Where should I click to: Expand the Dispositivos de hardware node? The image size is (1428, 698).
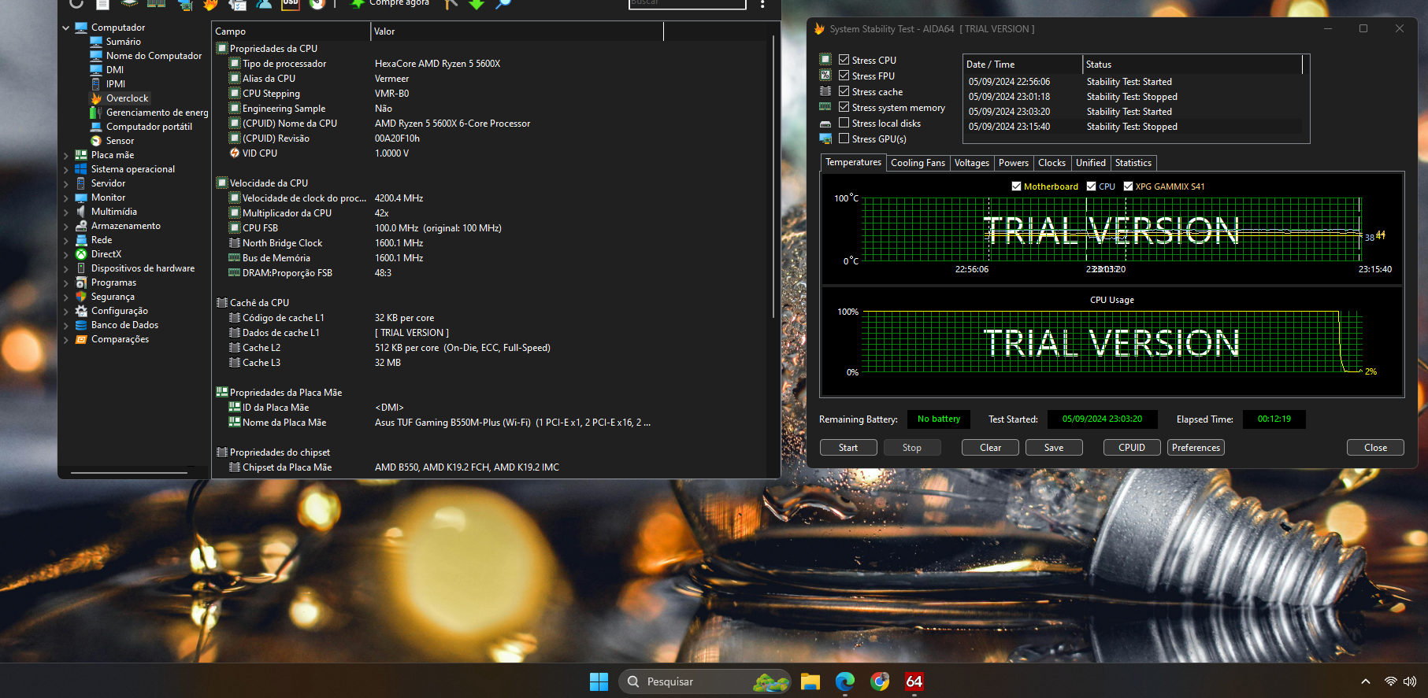(x=66, y=268)
